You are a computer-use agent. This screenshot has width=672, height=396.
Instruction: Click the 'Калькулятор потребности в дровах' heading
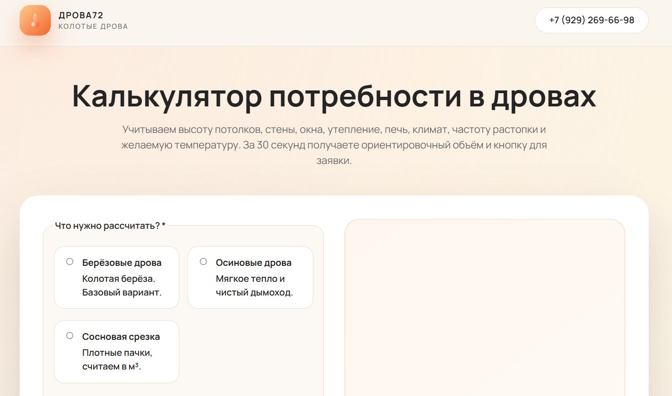click(x=334, y=96)
